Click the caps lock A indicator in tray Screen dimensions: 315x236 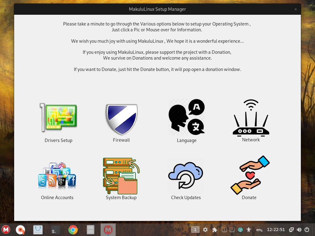pyautogui.click(x=232, y=230)
